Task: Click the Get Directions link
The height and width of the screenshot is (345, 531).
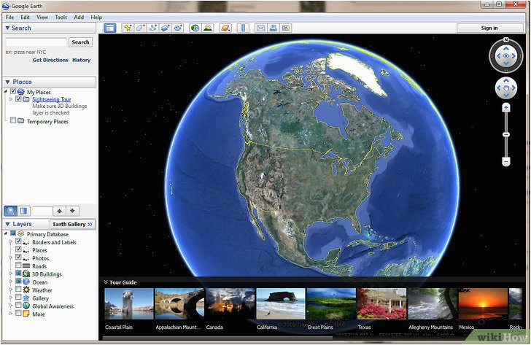Action: 50,60
